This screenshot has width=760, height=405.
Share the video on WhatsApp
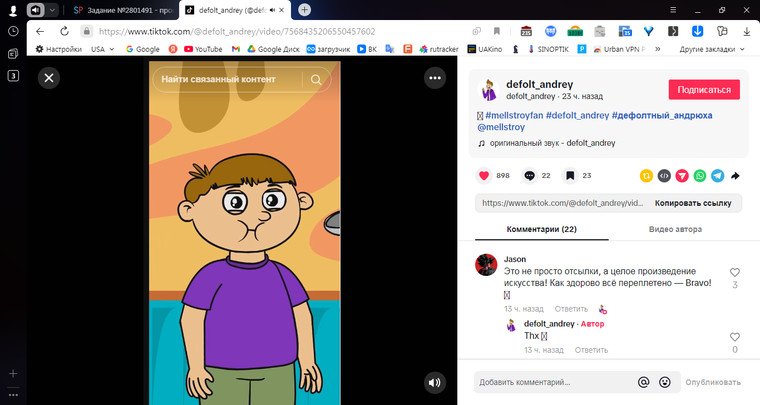(700, 176)
